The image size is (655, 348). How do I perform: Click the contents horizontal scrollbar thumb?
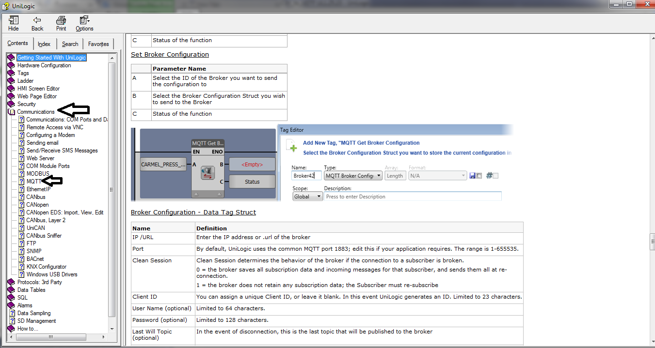pyautogui.click(x=50, y=337)
